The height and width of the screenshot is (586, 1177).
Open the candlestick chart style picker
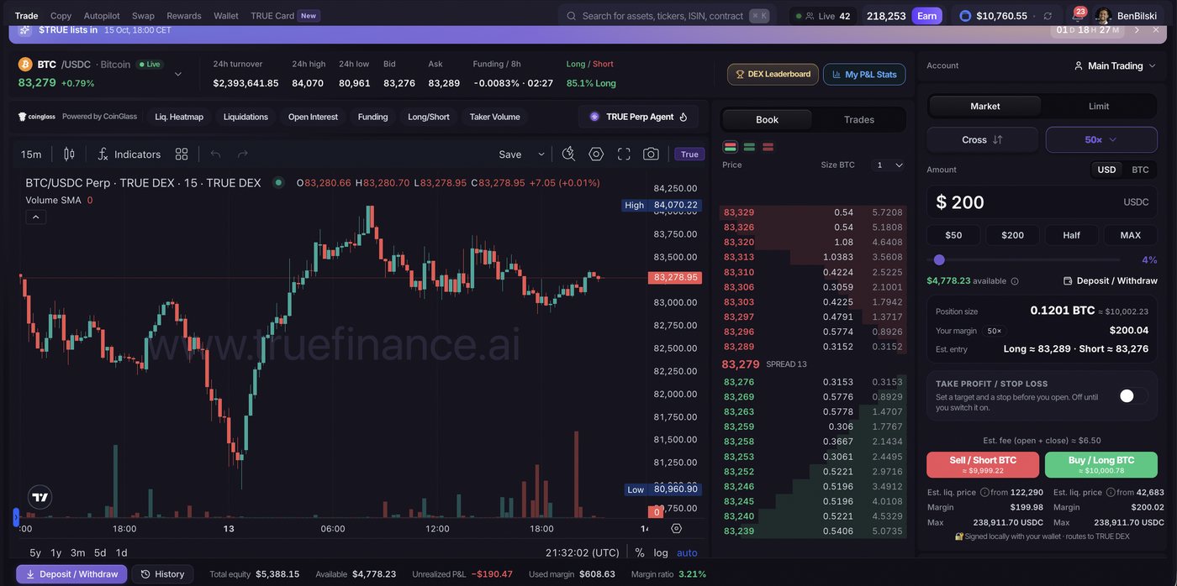tap(69, 154)
